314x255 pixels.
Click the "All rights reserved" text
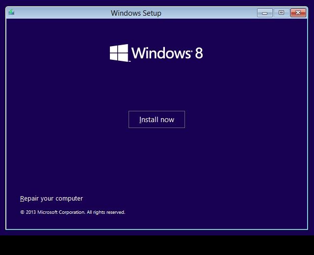(106, 212)
